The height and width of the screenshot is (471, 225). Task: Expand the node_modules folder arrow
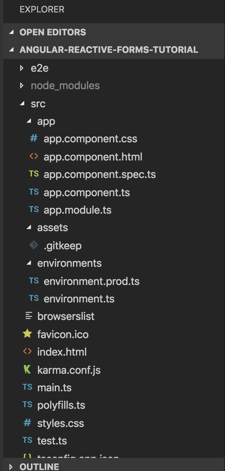pos(22,86)
